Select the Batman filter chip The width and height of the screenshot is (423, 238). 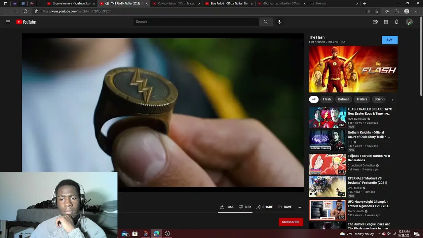[344, 99]
